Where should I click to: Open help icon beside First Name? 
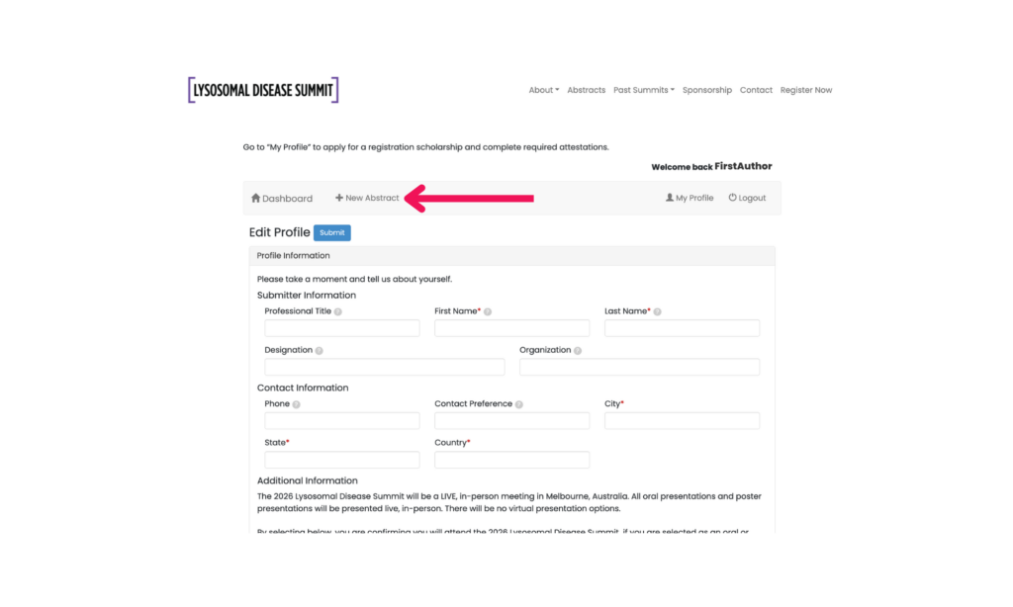click(488, 311)
